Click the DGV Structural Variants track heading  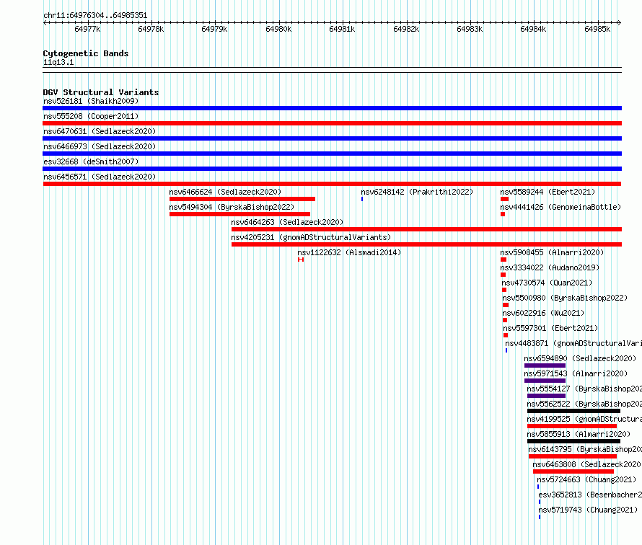(x=101, y=92)
